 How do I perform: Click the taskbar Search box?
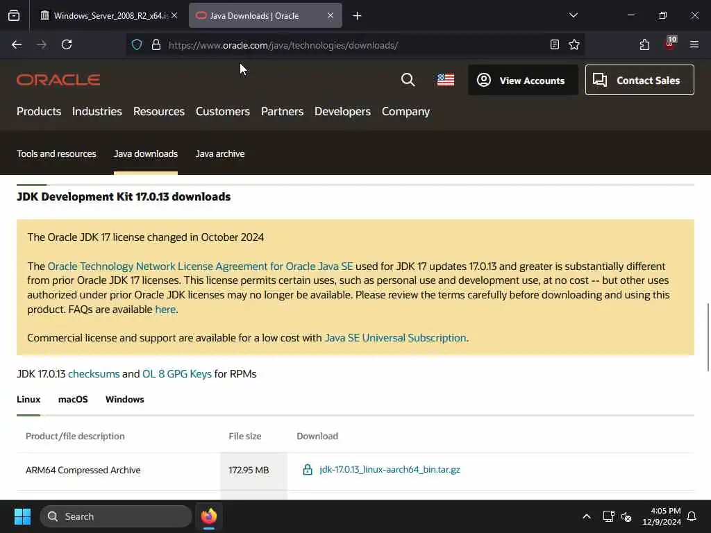click(116, 516)
